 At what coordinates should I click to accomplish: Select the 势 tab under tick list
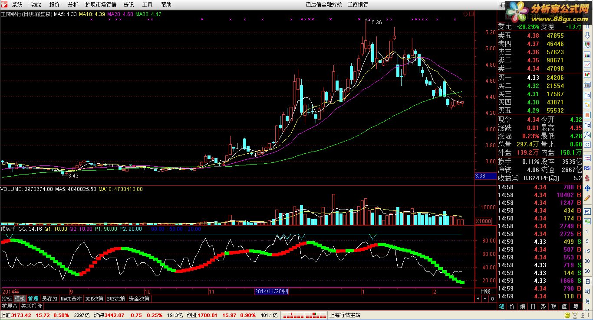(544, 306)
